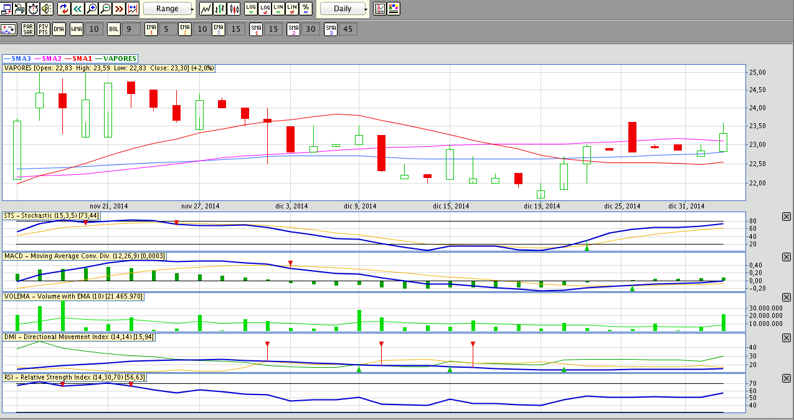Close the RSI indicator panel
Image resolution: width=794 pixels, height=420 pixels.
[786, 378]
